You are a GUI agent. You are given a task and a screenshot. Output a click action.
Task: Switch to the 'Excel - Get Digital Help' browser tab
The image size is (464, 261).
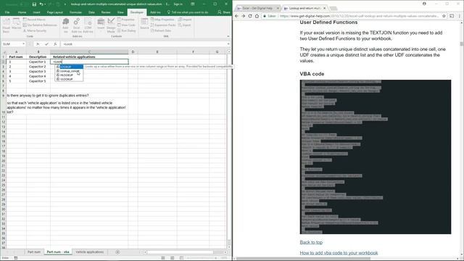[x=257, y=8]
